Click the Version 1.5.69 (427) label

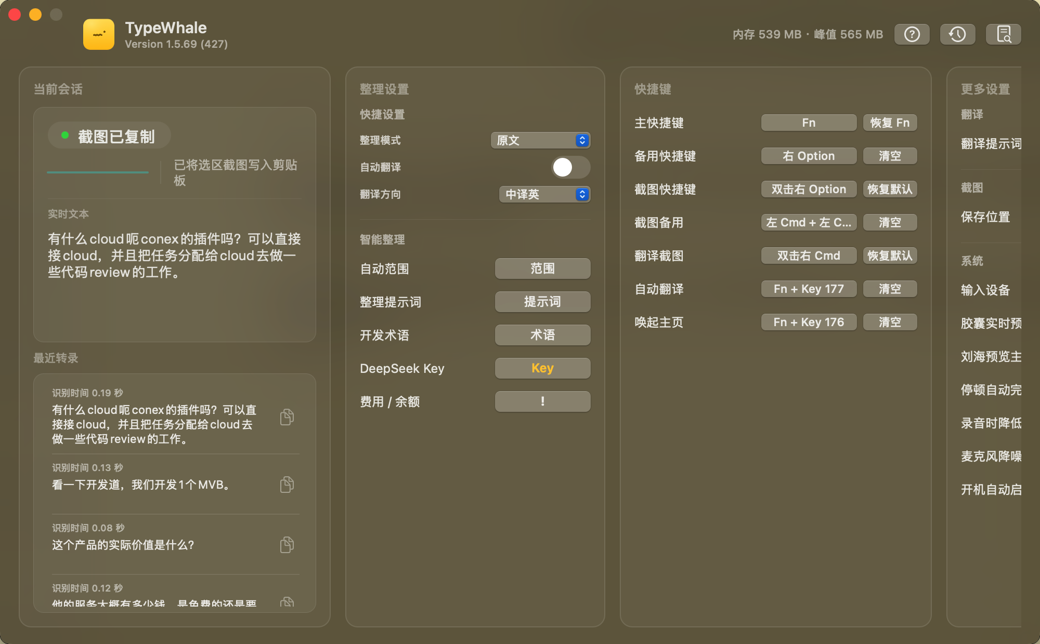(176, 44)
